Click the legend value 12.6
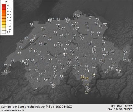The image size is (133, 112). click(9, 14)
